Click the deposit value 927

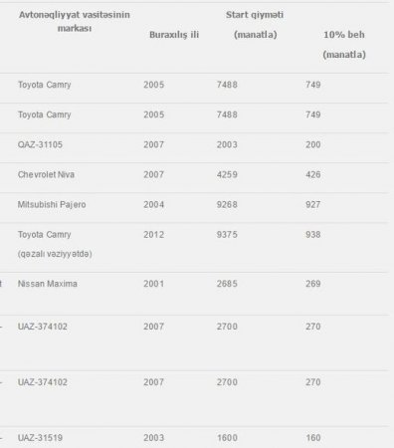click(313, 204)
